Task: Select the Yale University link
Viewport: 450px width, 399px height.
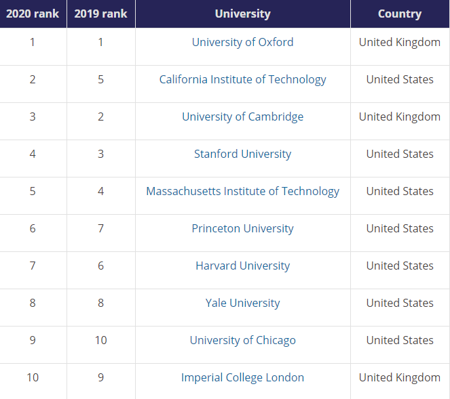Action: 242,303
